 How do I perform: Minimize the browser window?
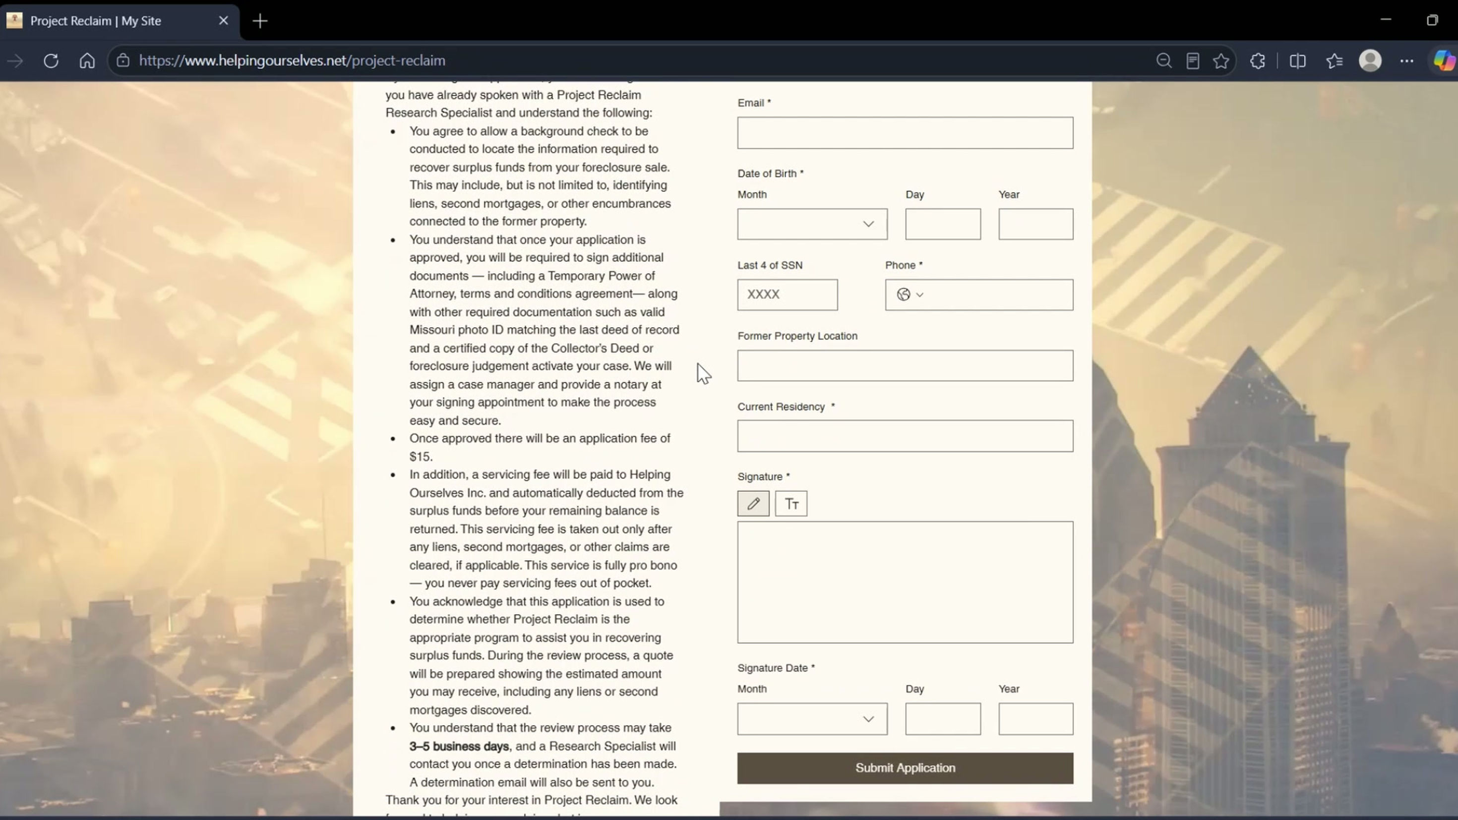pyautogui.click(x=1386, y=20)
